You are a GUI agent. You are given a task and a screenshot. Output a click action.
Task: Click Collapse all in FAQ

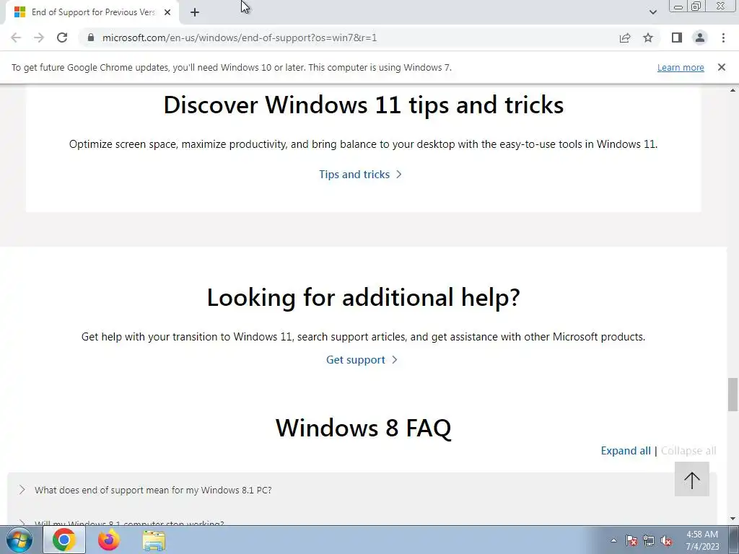click(x=688, y=451)
